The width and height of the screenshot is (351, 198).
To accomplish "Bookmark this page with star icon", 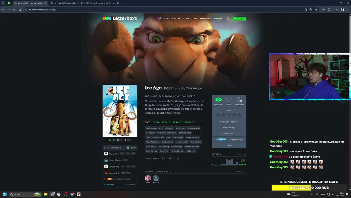I will click(x=316, y=10).
